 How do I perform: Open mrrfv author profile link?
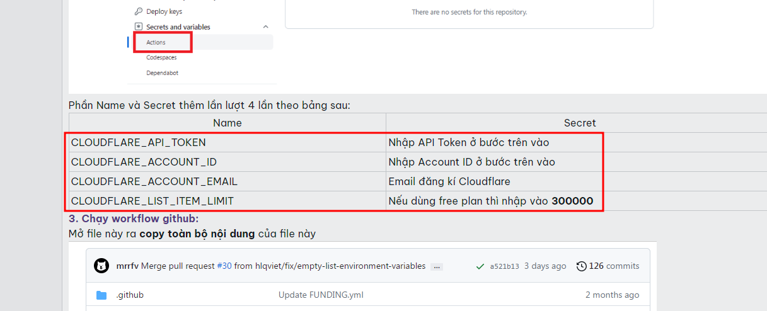pyautogui.click(x=127, y=266)
